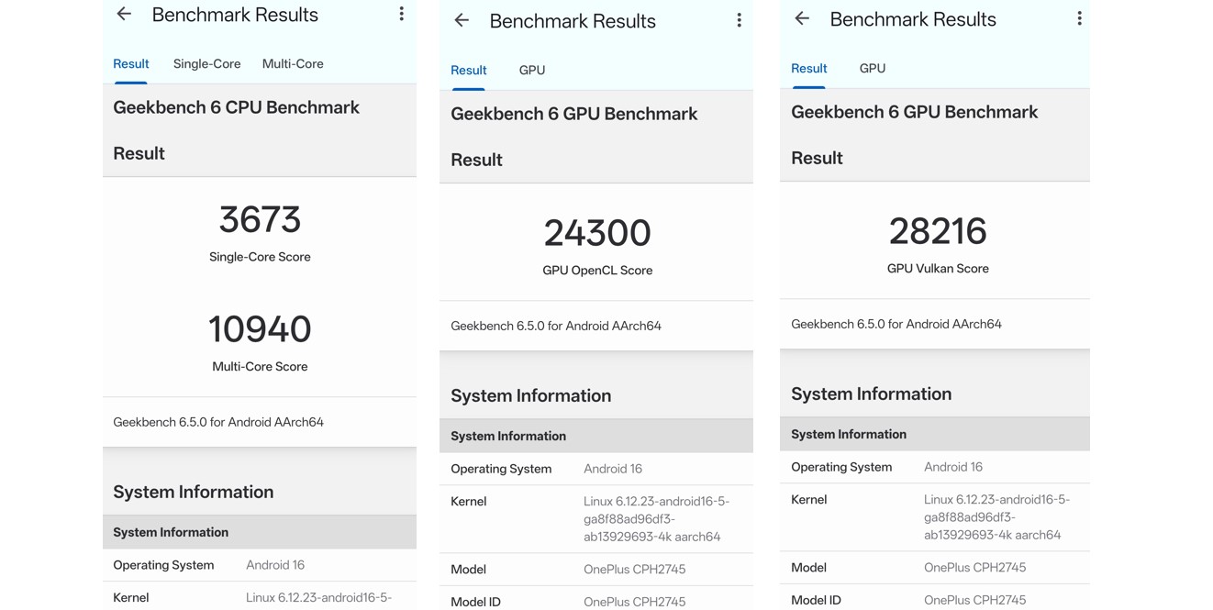Switch to the Multi-Core tab
1213x610 pixels.
[293, 63]
